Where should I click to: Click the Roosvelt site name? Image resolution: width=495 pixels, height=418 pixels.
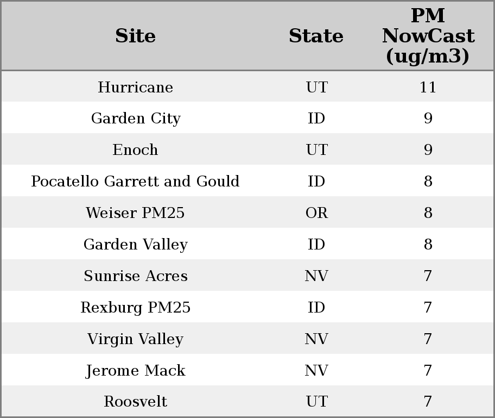tap(135, 401)
